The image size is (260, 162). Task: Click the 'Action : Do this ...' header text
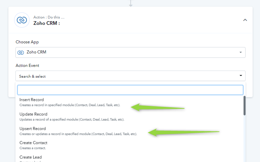[49, 17]
